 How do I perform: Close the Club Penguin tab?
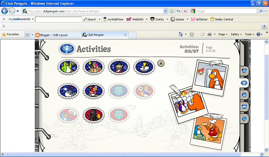tap(125, 35)
